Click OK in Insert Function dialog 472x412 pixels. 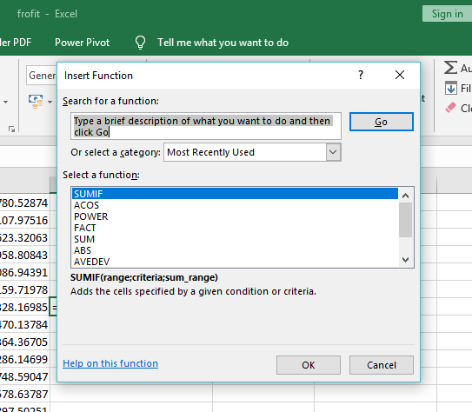(x=309, y=365)
